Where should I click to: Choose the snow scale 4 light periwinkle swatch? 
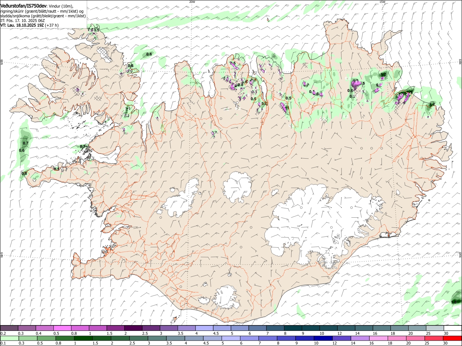pos(204,328)
